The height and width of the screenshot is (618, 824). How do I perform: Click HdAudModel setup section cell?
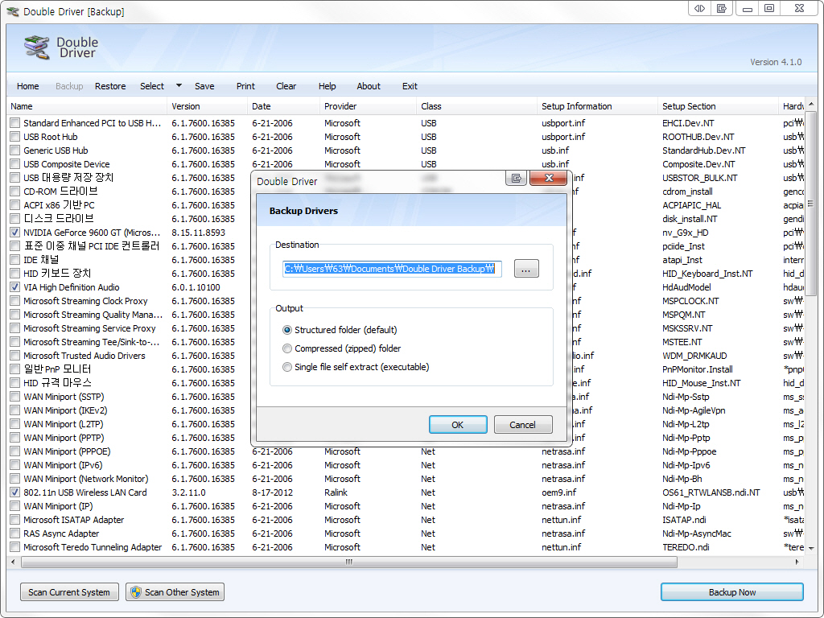pyautogui.click(x=686, y=287)
